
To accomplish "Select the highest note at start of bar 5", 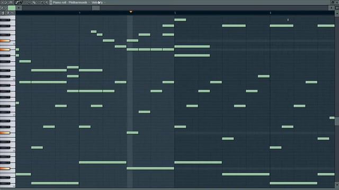I will tap(180, 20).
